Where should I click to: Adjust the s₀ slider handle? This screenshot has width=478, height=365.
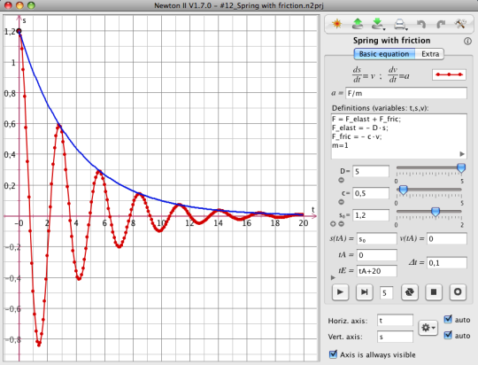click(x=436, y=212)
